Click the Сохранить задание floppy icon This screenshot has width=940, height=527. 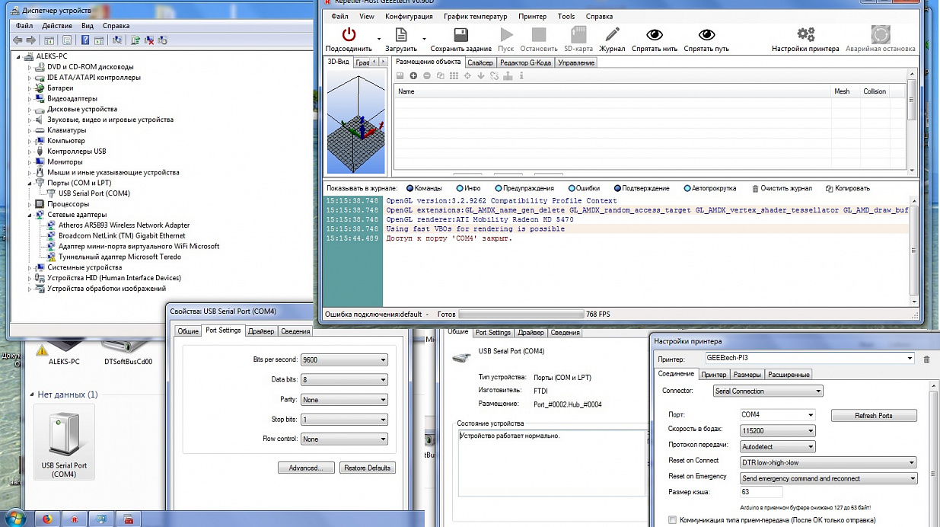(460, 35)
